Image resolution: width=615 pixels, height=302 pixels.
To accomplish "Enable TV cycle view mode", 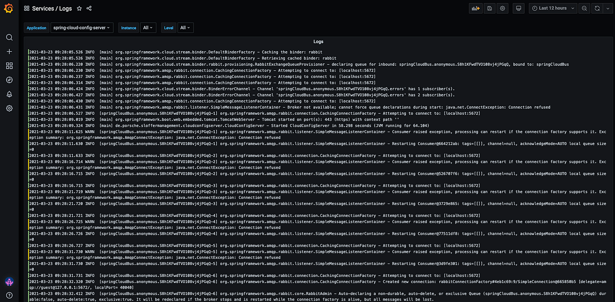I will [518, 8].
